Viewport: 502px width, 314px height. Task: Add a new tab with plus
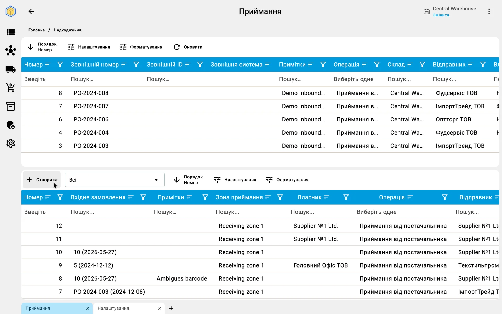(x=171, y=308)
